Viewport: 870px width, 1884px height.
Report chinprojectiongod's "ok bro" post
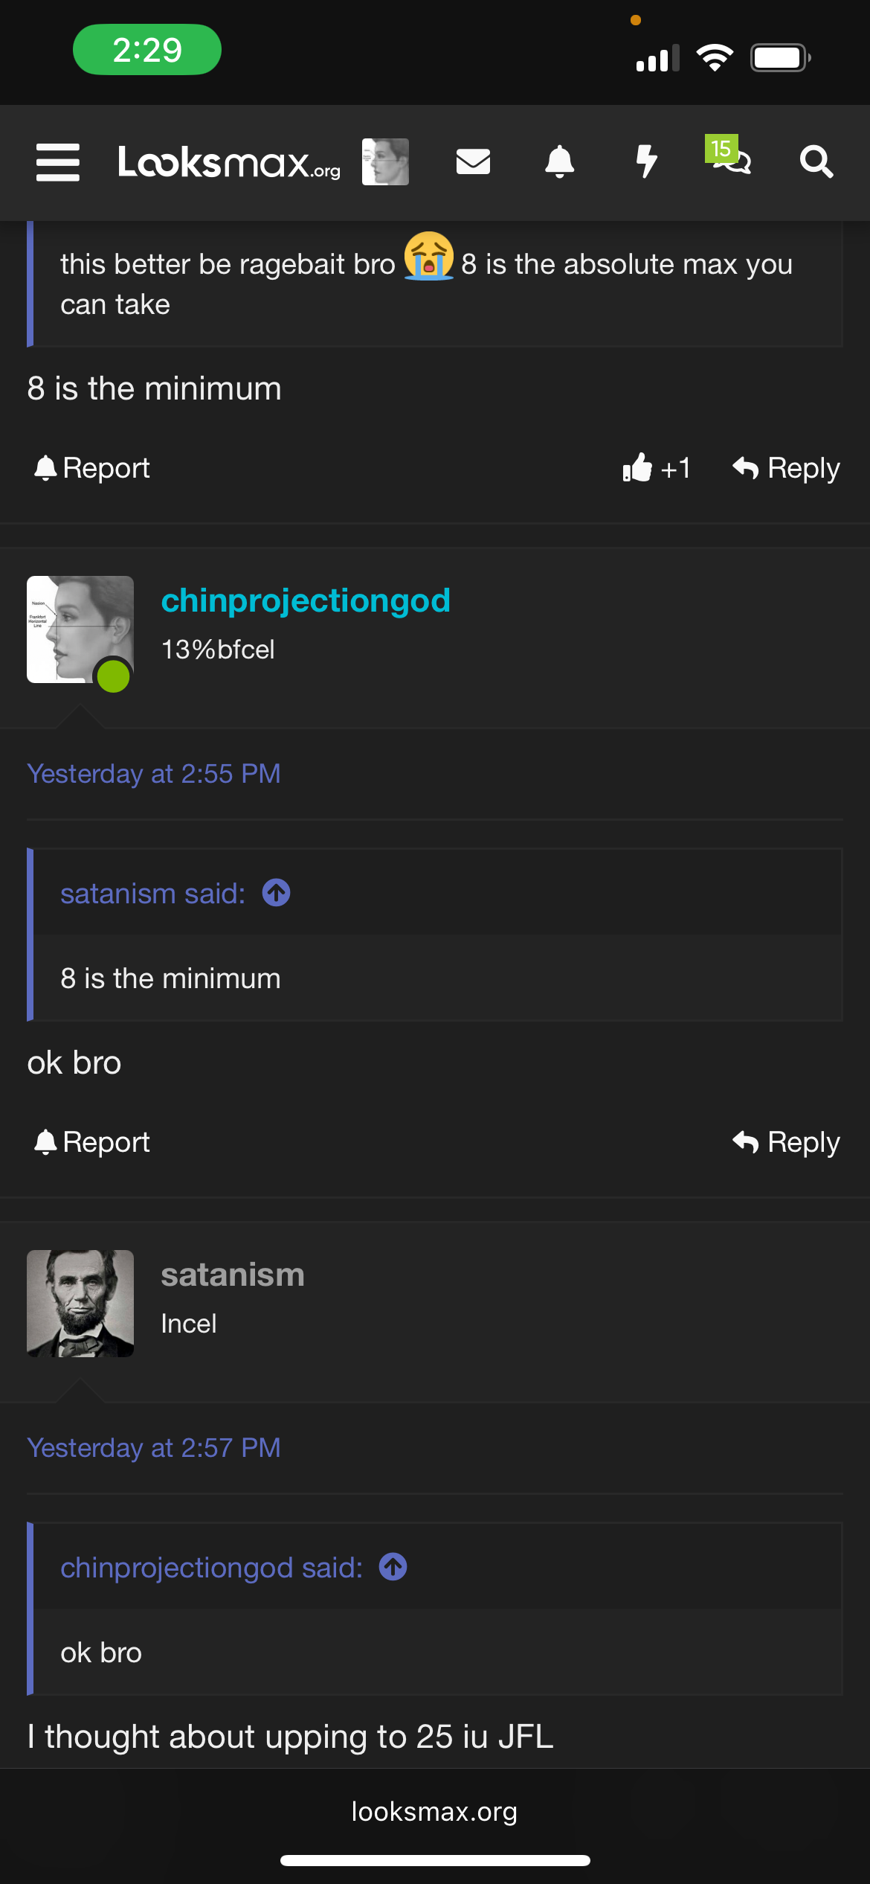92,1142
